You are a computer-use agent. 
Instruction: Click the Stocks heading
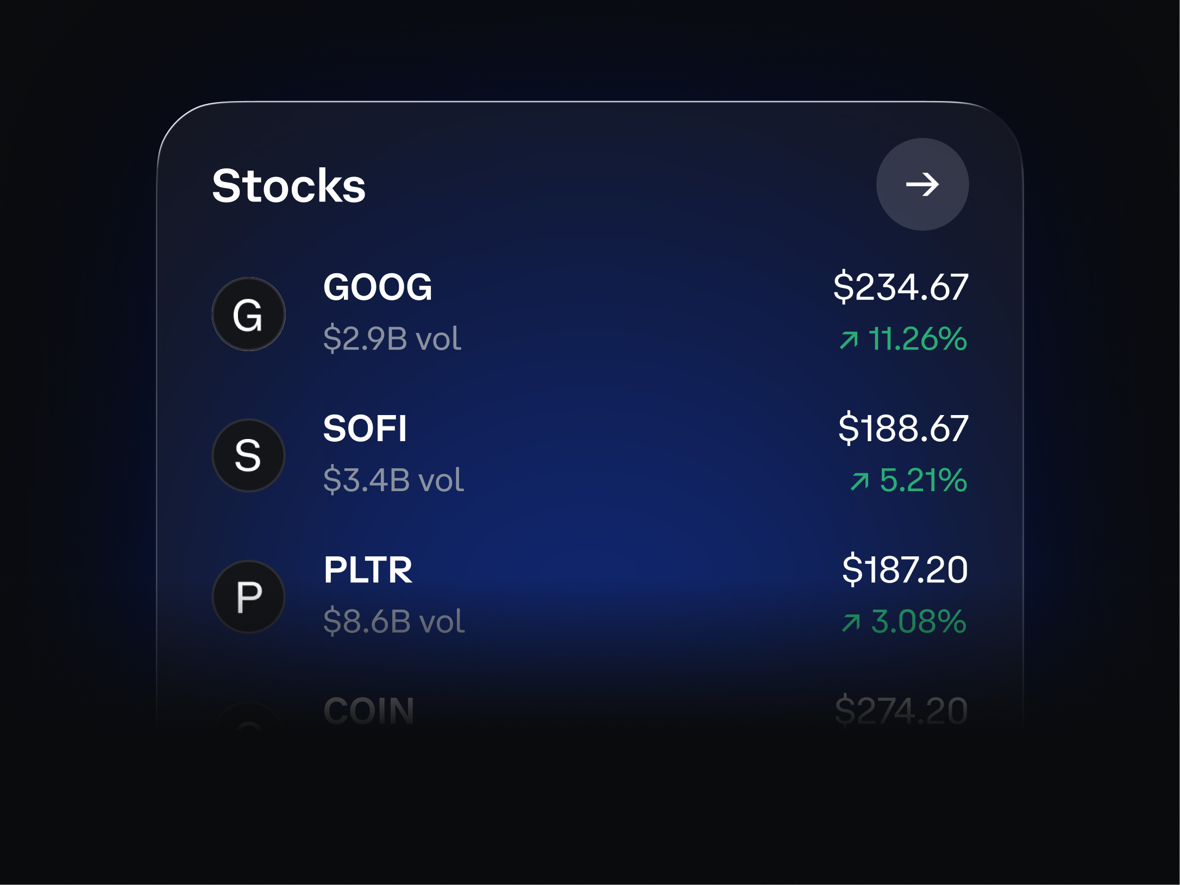pos(289,187)
